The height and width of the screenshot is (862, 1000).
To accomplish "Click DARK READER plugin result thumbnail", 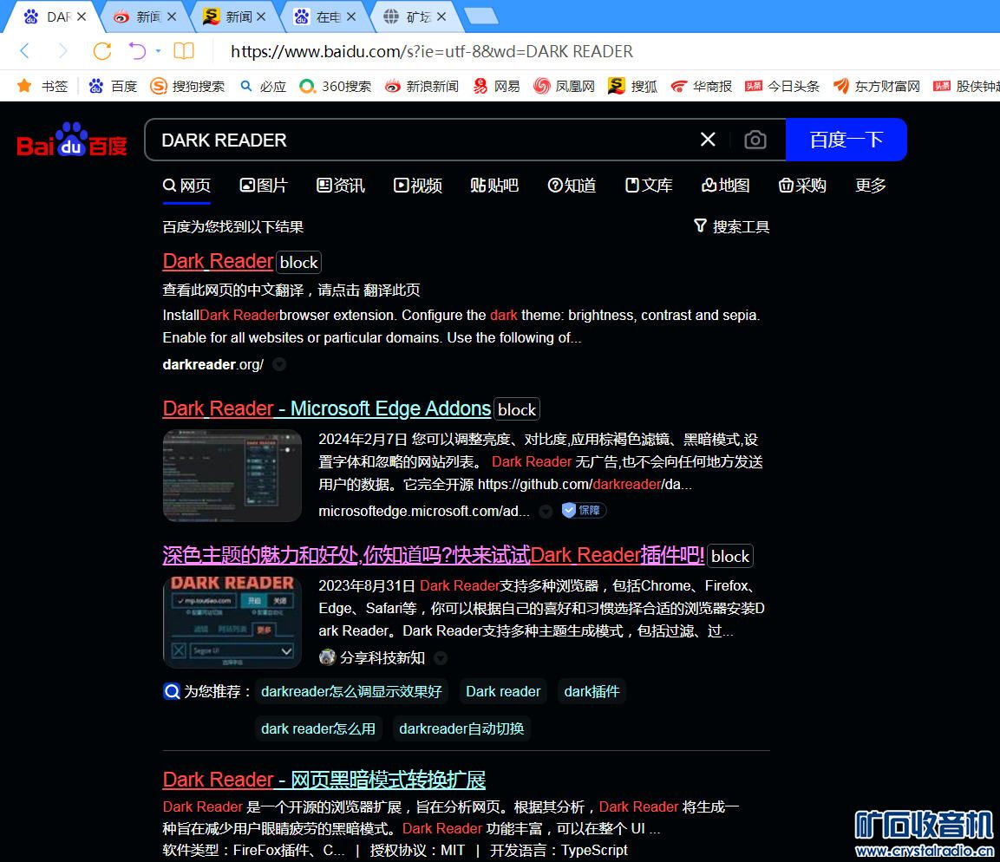I will [232, 622].
